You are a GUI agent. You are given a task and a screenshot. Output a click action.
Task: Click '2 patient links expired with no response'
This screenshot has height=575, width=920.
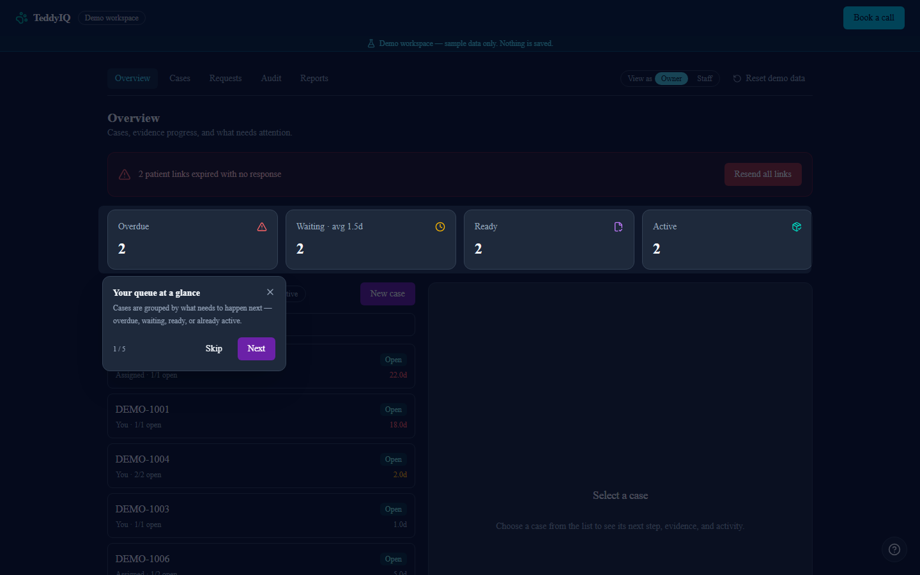pyautogui.click(x=210, y=174)
